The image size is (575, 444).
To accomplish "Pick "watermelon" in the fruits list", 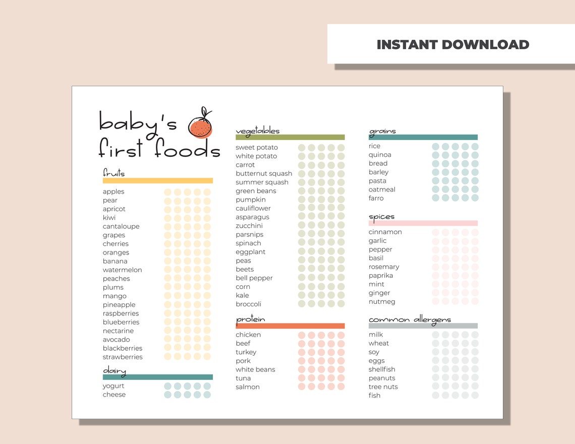I will coord(122,270).
